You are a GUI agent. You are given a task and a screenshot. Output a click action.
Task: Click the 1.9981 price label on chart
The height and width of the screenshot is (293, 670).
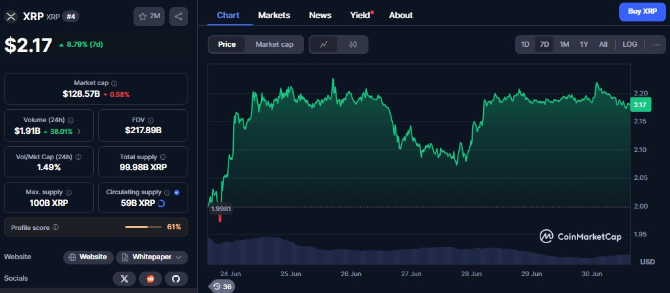pyautogui.click(x=221, y=209)
